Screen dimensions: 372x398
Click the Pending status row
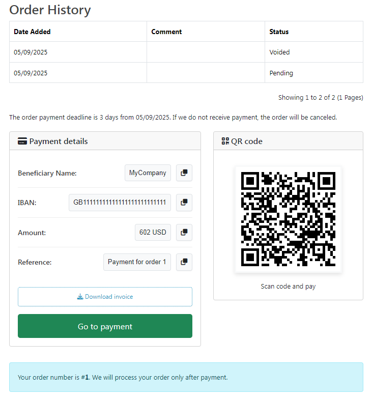point(186,73)
